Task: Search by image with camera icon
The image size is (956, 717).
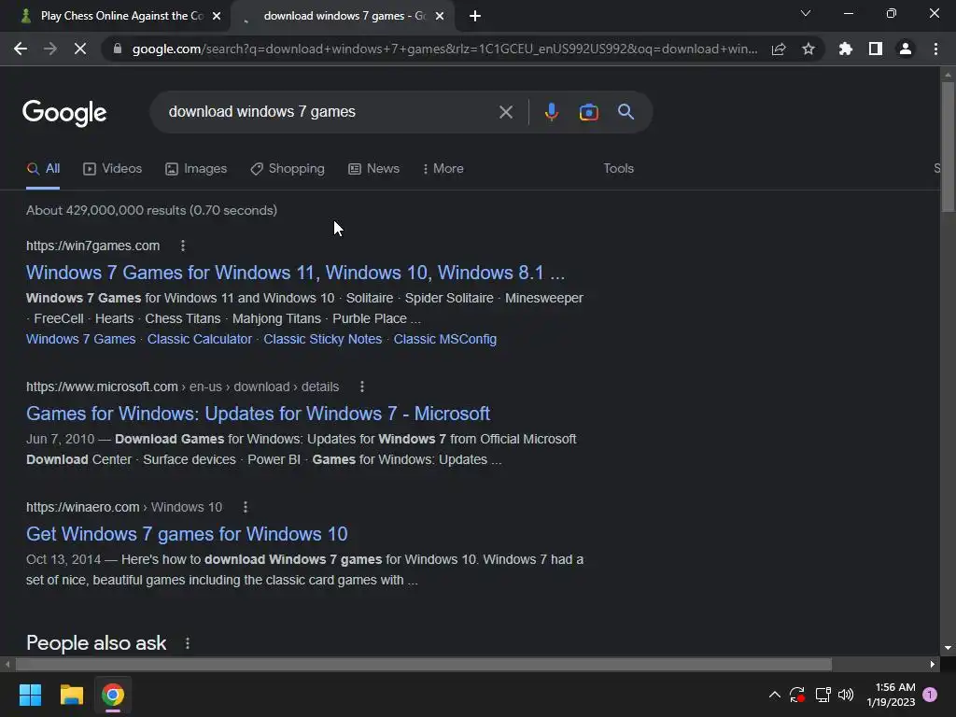Action: pyautogui.click(x=588, y=112)
